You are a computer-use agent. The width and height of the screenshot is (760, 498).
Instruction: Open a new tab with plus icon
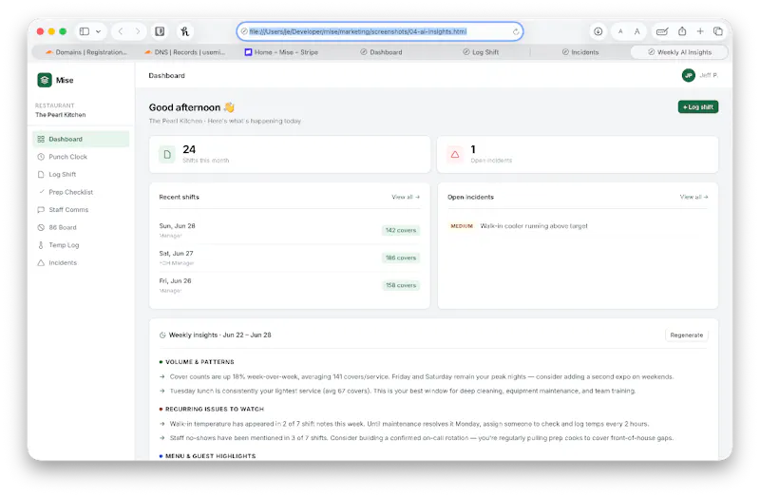coord(700,31)
